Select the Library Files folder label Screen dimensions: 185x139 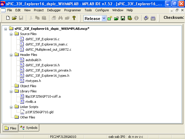[28, 91]
